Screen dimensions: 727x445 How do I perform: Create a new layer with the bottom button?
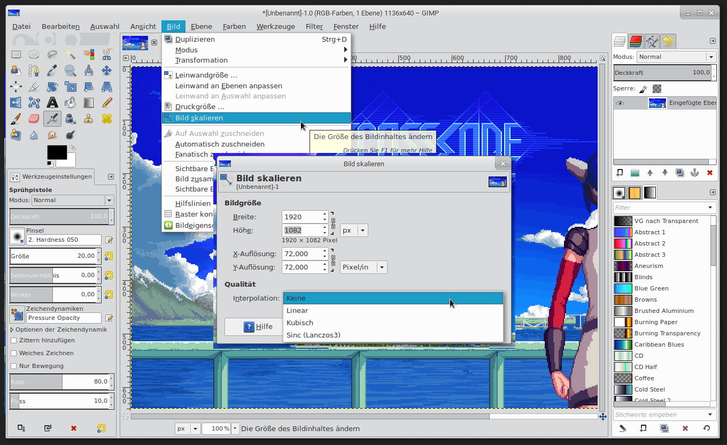[620, 173]
